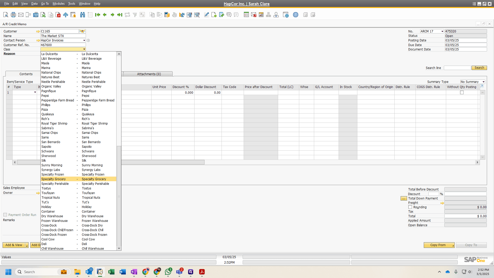This screenshot has width=494, height=278.
Task: Toggle the Payment Order Run checkbox
Action: click(x=5, y=215)
